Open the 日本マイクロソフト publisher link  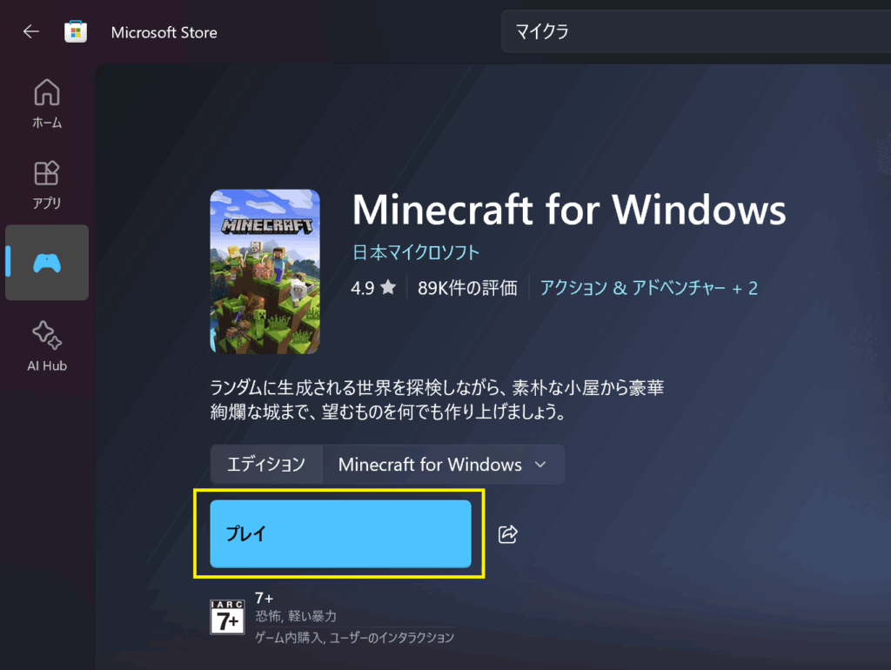coord(416,252)
